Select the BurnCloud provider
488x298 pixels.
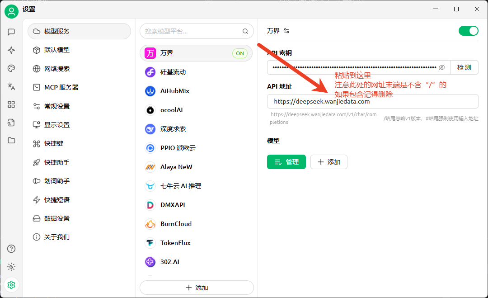click(196, 224)
